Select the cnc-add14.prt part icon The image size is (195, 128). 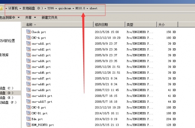coord(29,96)
